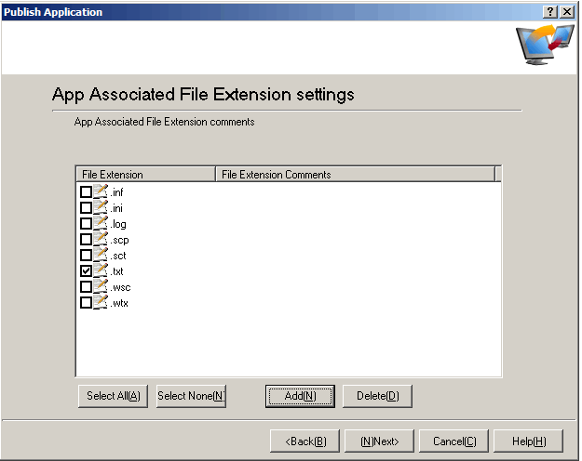Enable the .inf extension checkbox
The image size is (582, 461).
click(87, 192)
